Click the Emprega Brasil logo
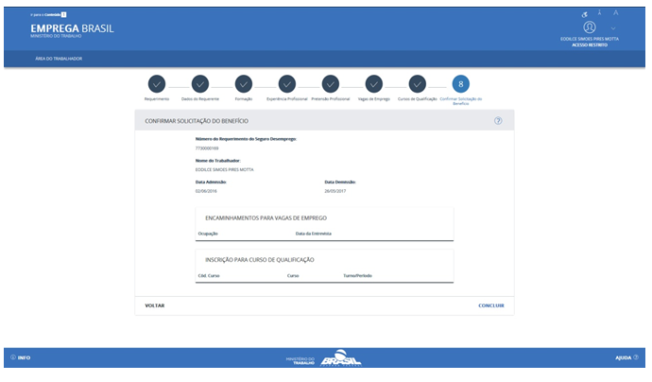 (x=72, y=29)
